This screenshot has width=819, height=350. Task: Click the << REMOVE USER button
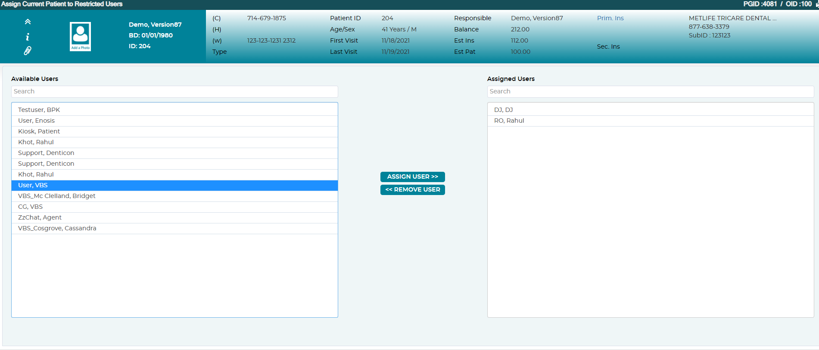point(413,189)
